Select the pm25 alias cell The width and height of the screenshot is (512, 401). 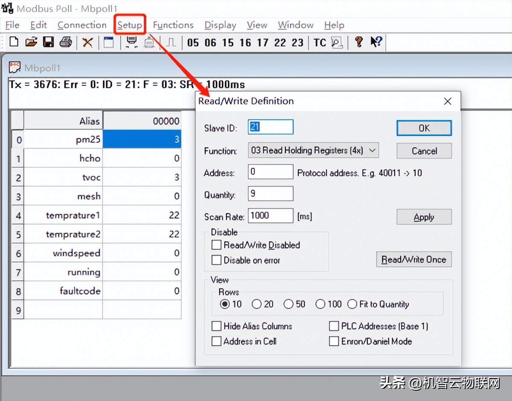click(63, 139)
